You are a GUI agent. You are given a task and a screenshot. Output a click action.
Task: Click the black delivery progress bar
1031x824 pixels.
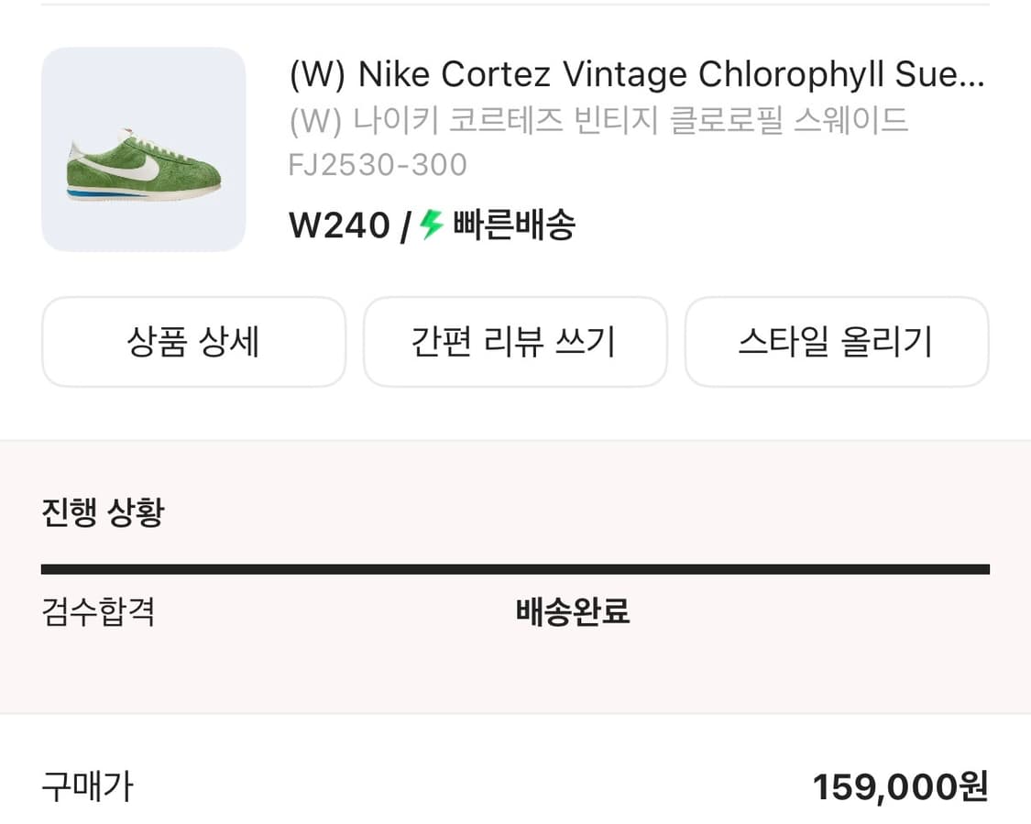[x=515, y=569]
